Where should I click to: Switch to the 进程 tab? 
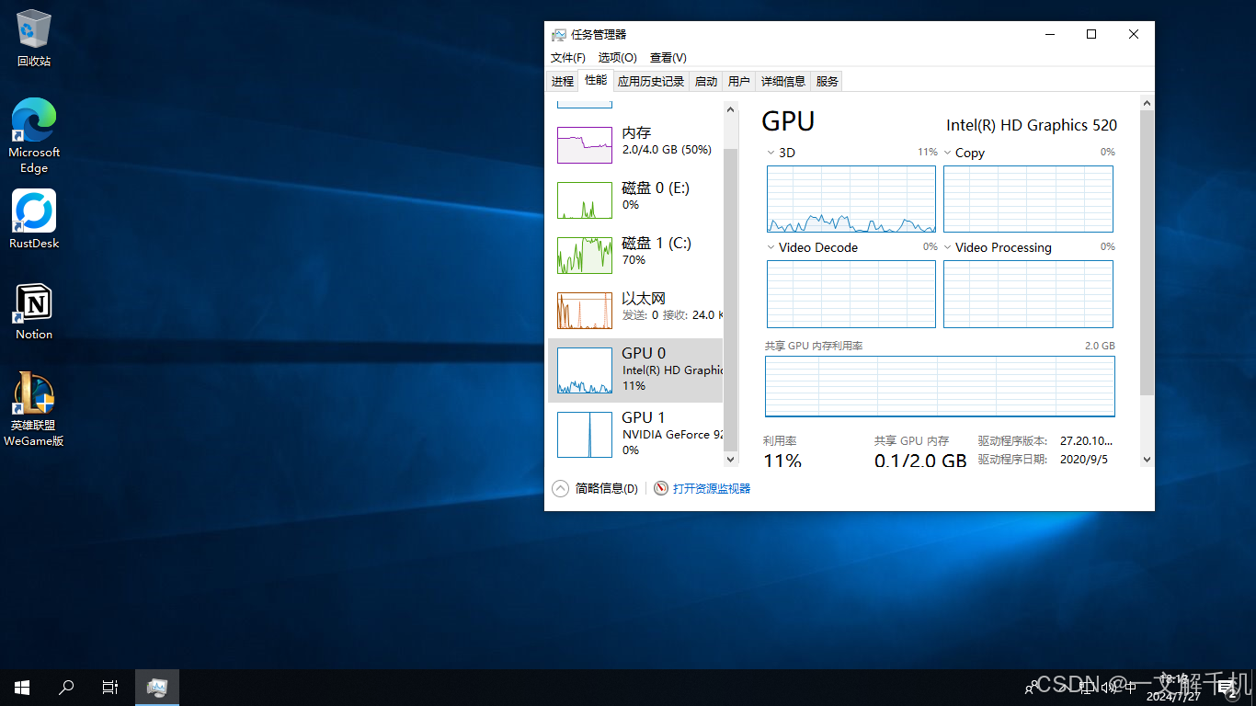[x=562, y=81]
